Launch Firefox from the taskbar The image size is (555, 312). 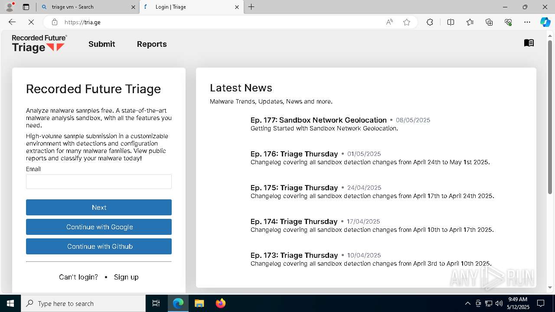[x=221, y=303]
